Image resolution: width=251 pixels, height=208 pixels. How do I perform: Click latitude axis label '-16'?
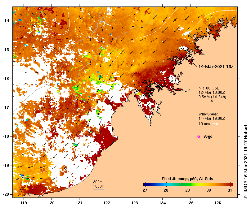coord(6,79)
